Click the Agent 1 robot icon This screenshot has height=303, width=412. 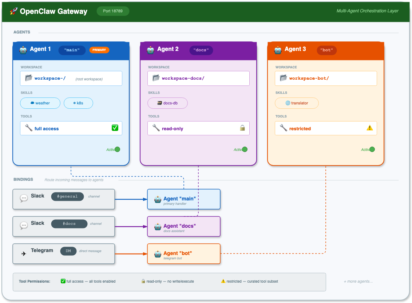point(23,50)
